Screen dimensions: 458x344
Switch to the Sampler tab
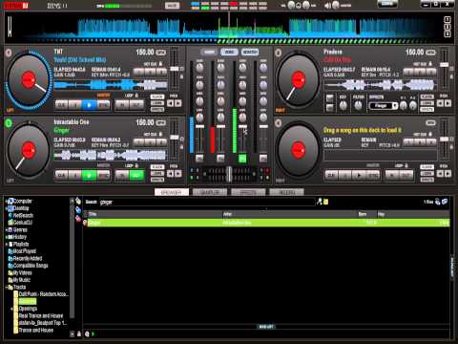click(210, 192)
